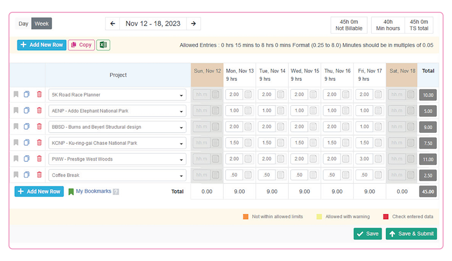Open the Coffee Break project dropdown
Image resolution: width=452 pixels, height=261 pixels.
tap(118, 176)
